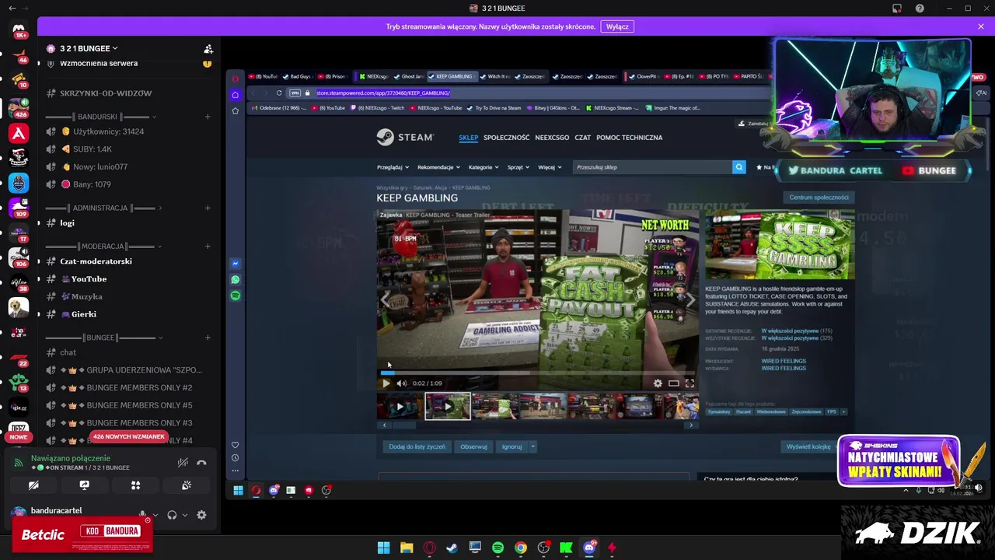Image resolution: width=995 pixels, height=560 pixels.
Task: Expand headphone output options arrow
Action: [x=184, y=515]
